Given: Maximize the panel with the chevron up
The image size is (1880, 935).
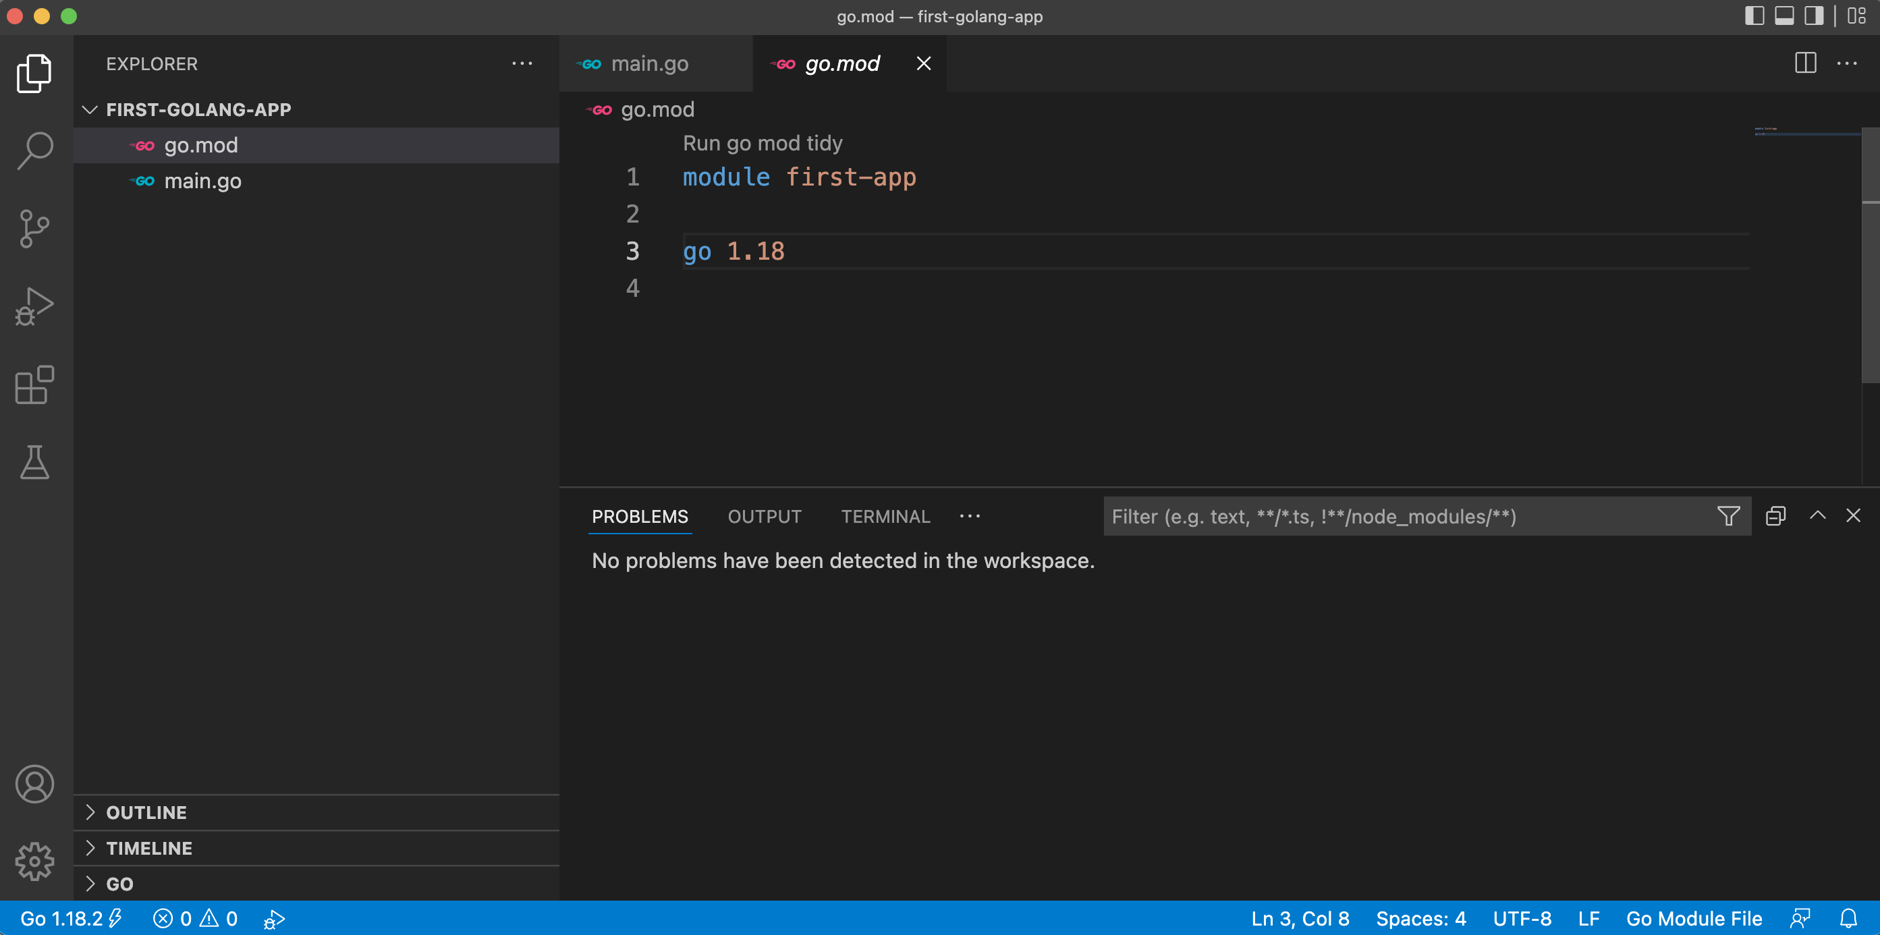Looking at the screenshot, I should [x=1817, y=515].
